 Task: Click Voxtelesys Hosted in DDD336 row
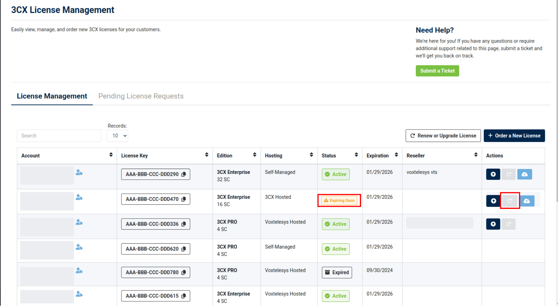[x=285, y=222]
